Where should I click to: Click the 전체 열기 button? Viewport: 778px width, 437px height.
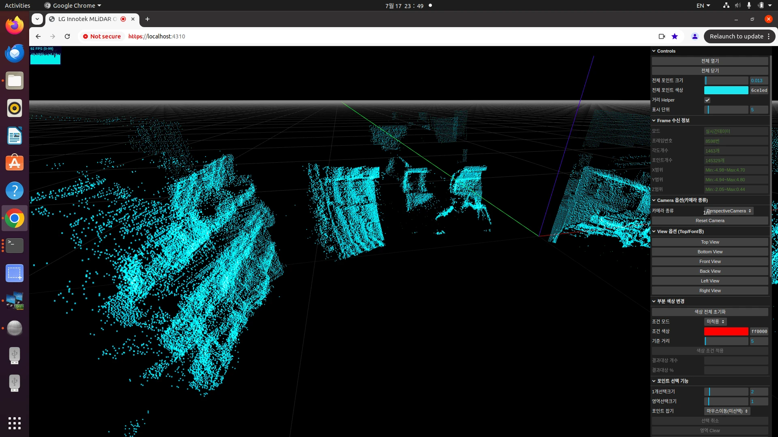[x=710, y=61]
